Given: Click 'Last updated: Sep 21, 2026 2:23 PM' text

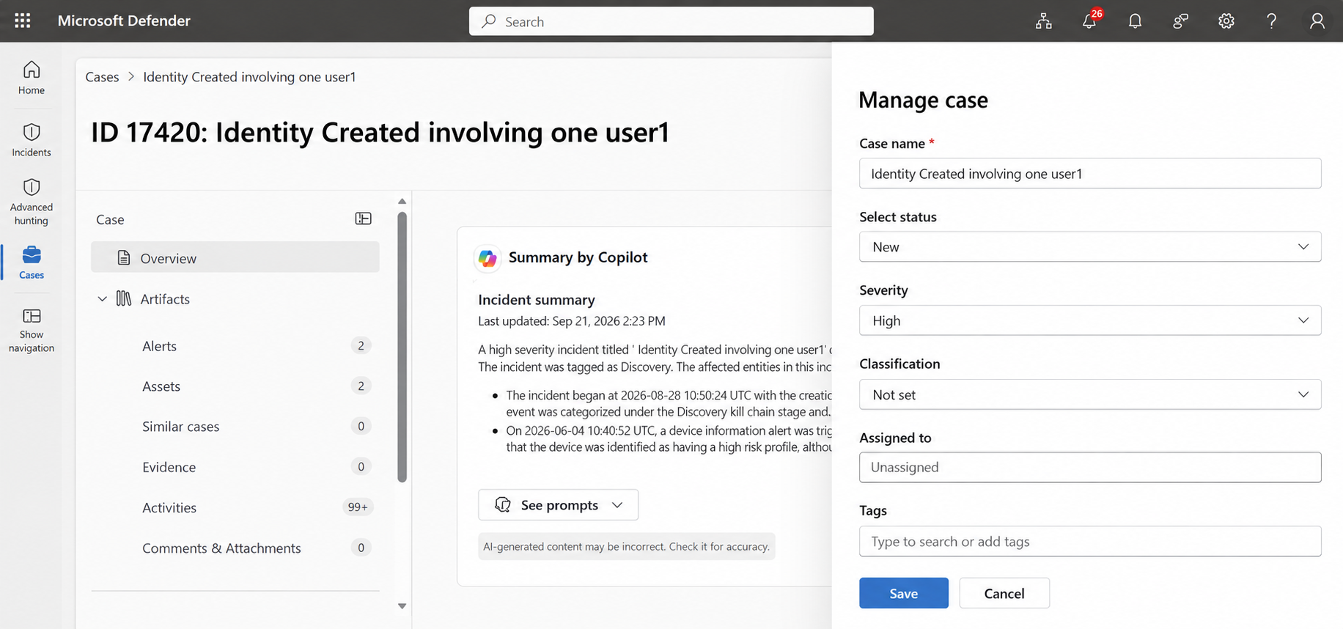Looking at the screenshot, I should 572,321.
